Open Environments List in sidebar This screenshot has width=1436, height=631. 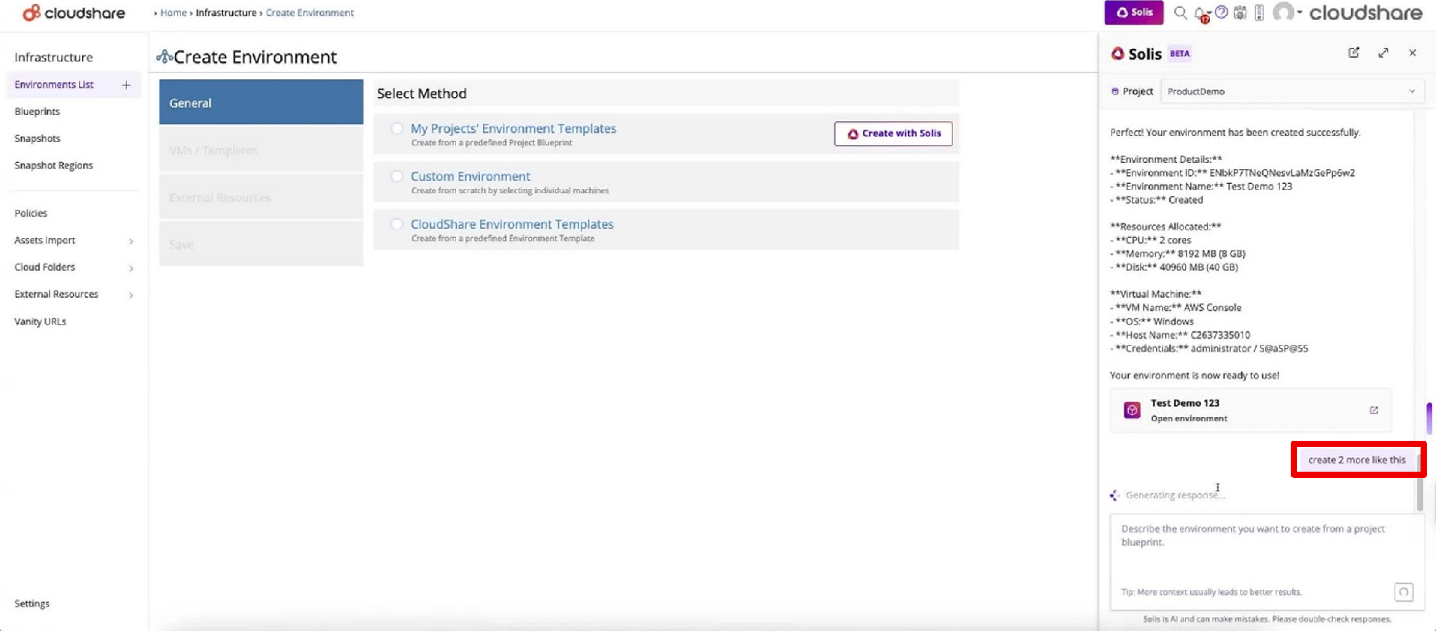click(x=54, y=85)
